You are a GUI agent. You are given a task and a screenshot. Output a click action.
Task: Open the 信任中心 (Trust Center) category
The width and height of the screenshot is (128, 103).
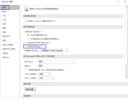tap(6, 57)
